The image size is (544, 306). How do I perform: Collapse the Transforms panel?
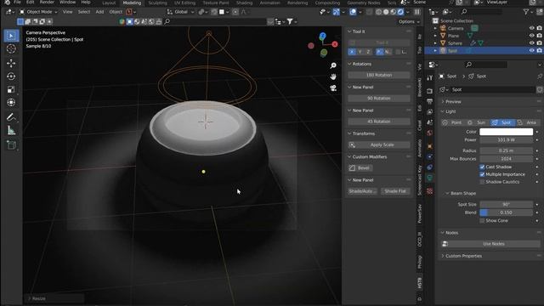pos(349,133)
